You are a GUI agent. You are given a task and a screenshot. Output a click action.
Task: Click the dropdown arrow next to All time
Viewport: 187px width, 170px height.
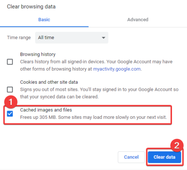click(104, 38)
